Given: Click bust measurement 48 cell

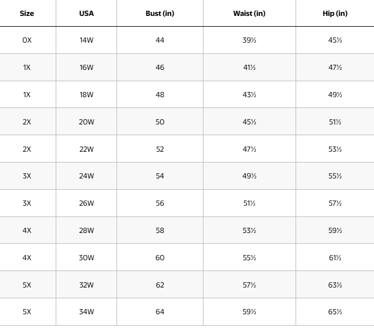Looking at the screenshot, I should click(160, 94).
